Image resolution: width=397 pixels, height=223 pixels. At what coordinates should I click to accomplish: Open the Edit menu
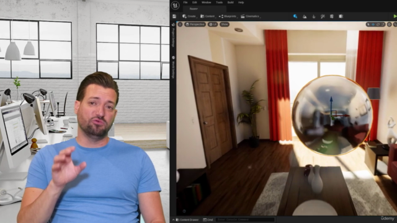click(x=194, y=2)
